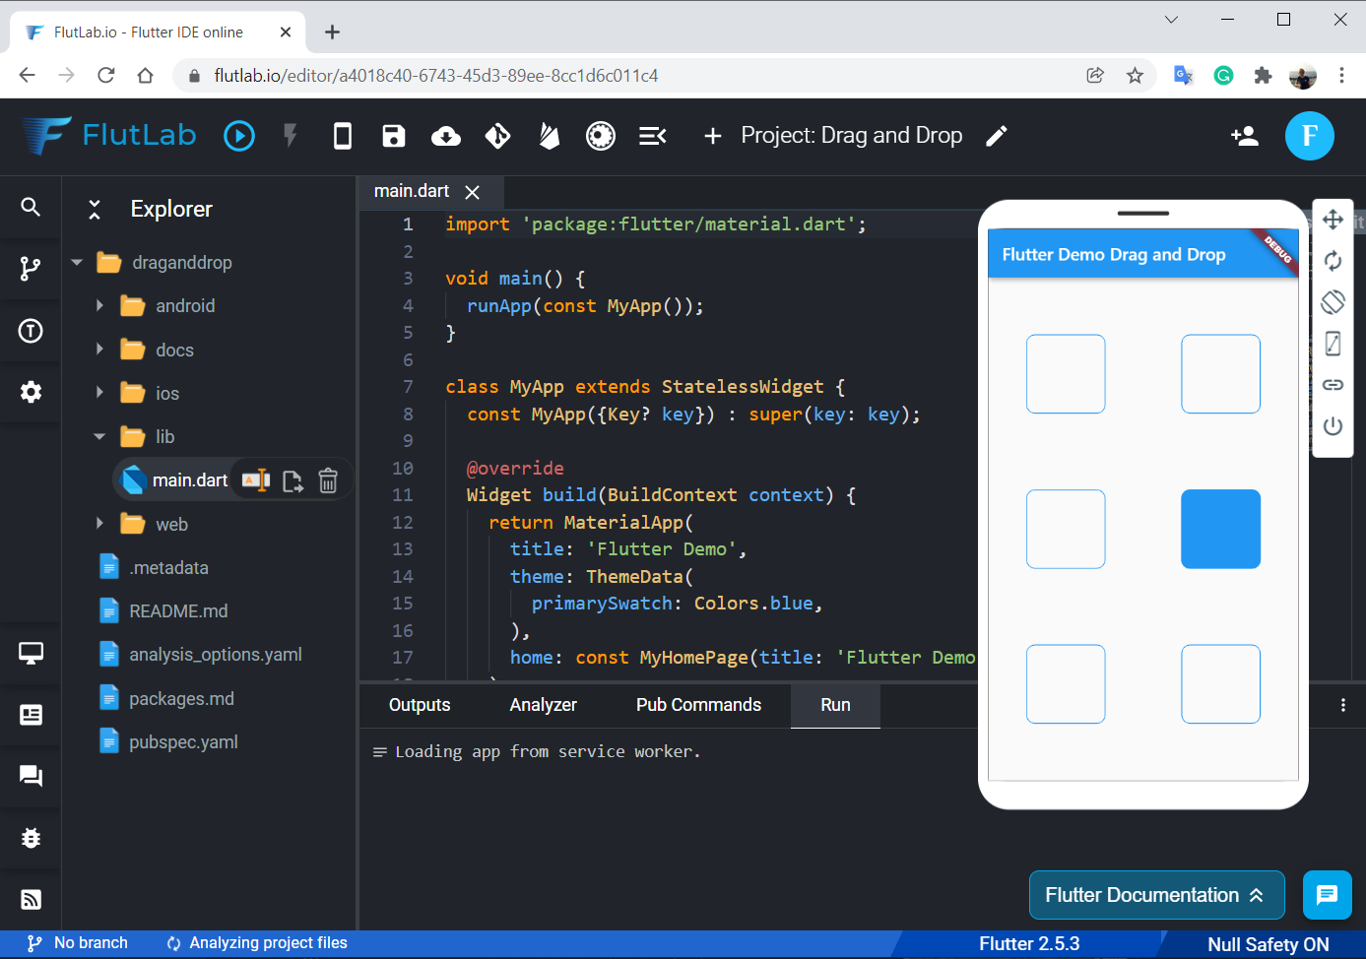Click the cloud download icon

pos(446,136)
